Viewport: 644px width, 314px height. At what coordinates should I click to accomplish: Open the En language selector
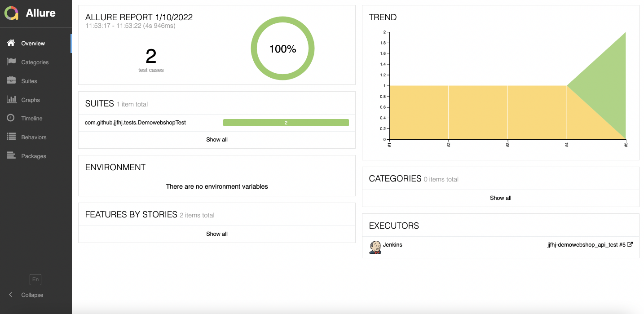click(35, 279)
